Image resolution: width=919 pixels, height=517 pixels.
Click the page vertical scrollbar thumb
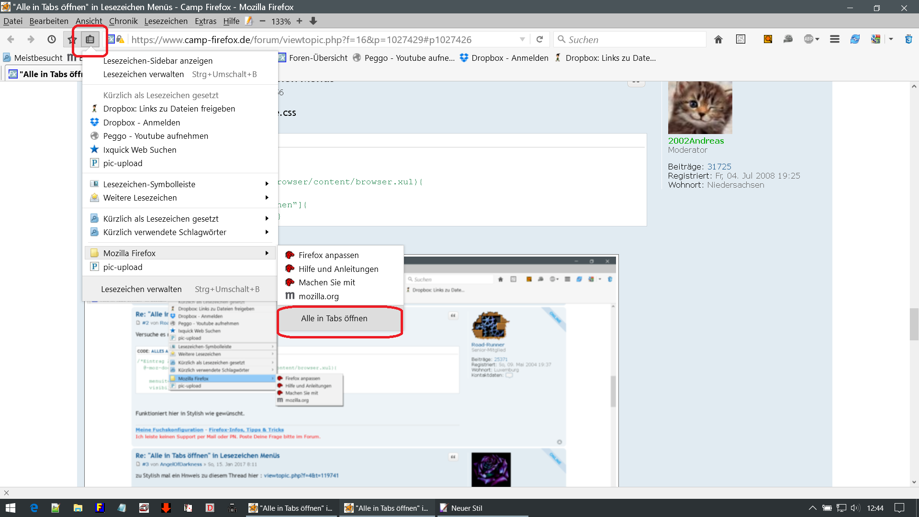point(914,324)
